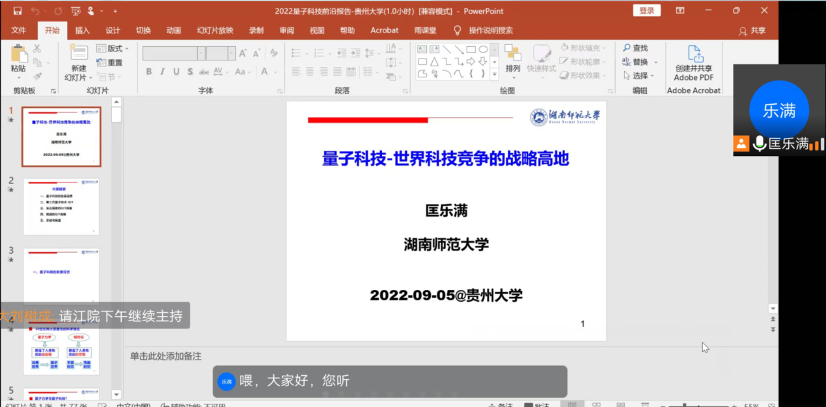Image resolution: width=826 pixels, height=407 pixels.
Task: Switch to the Insert (插入) tab
Action: coord(82,31)
